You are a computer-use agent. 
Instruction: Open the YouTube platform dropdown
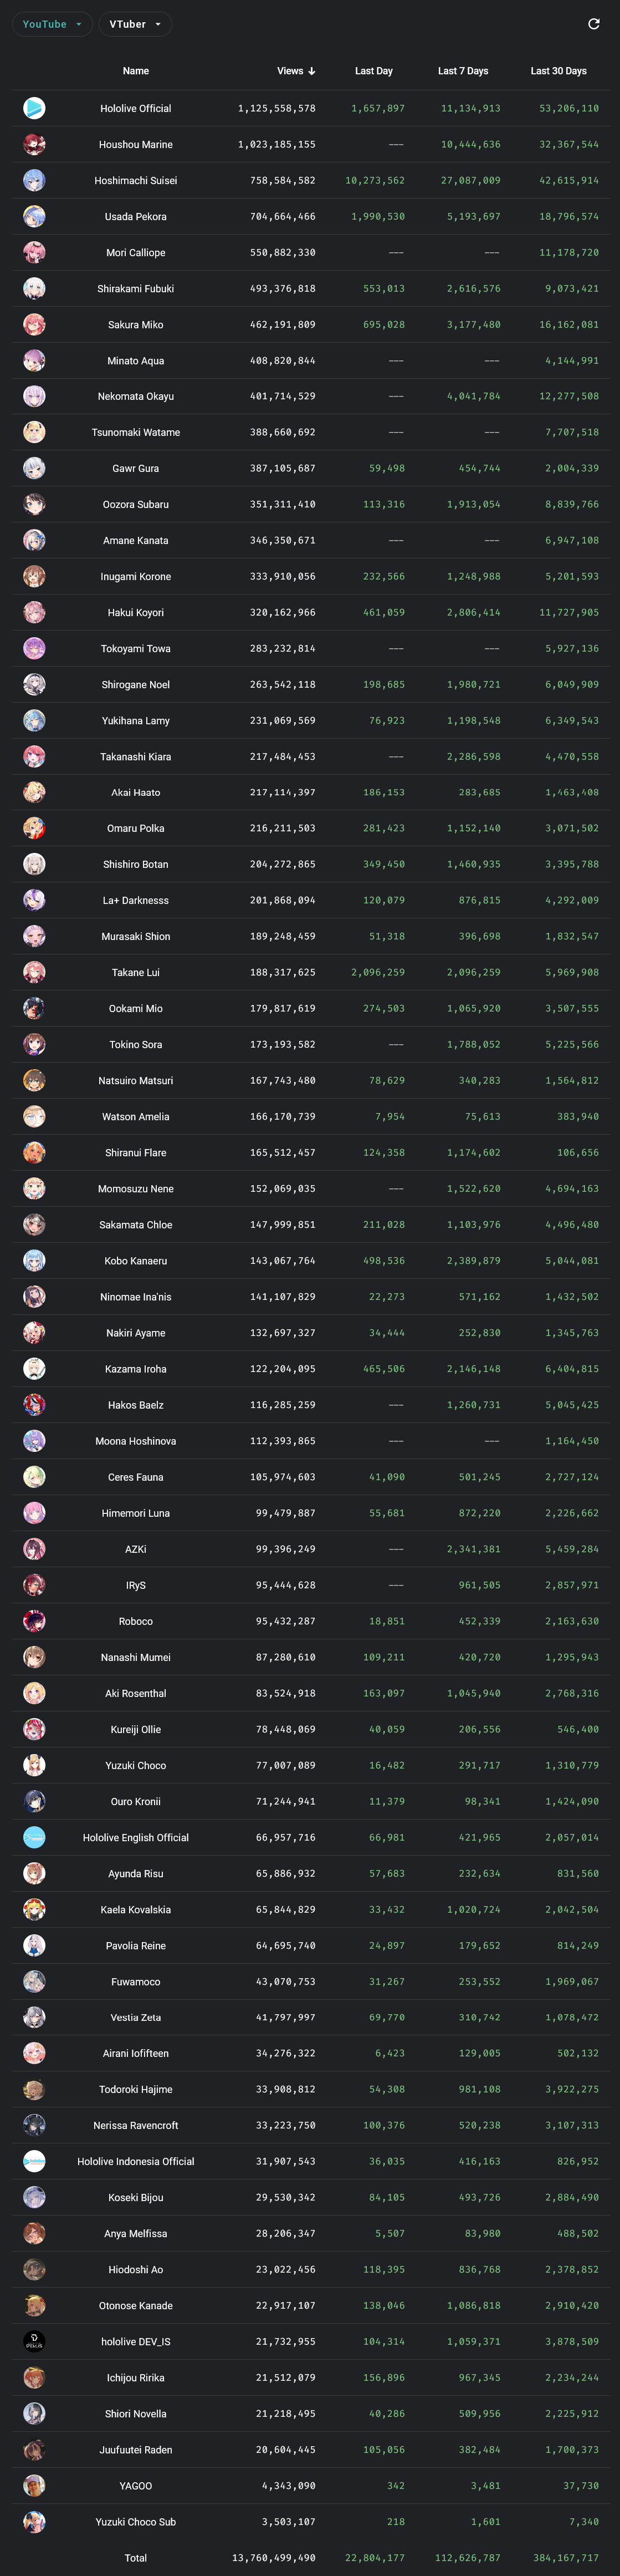coord(52,24)
